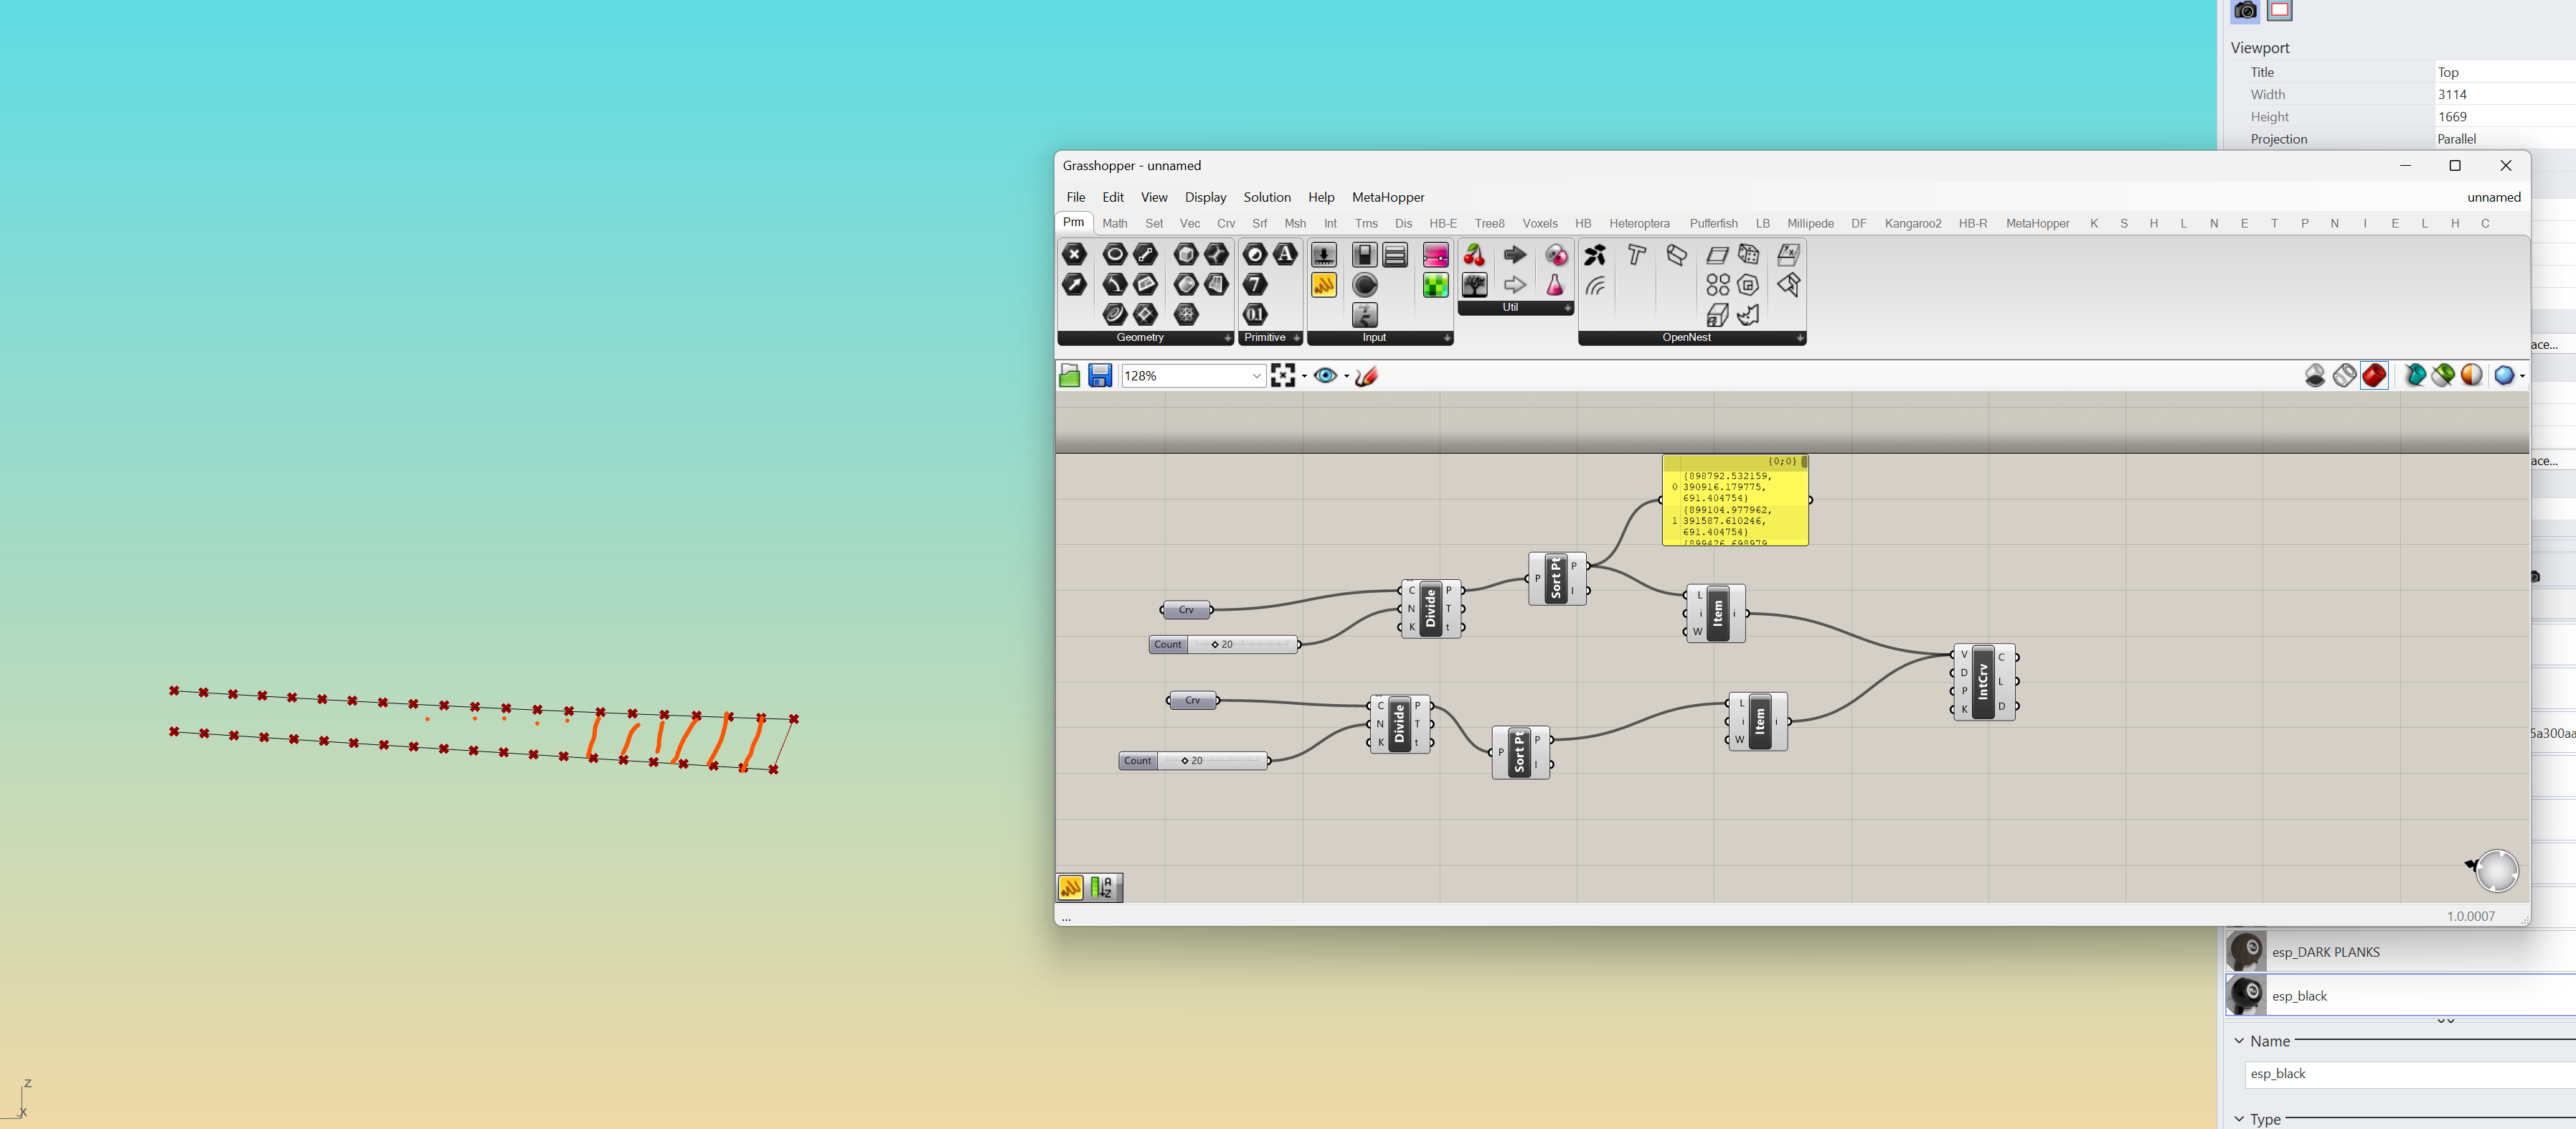Open the 128% zoom level dropdown
Screen dimensions: 2576x1129
1256,375
